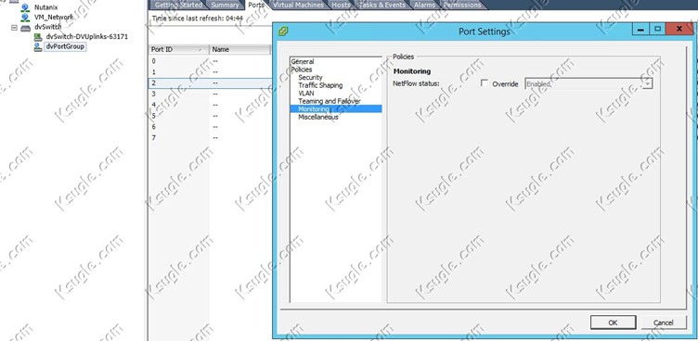The height and width of the screenshot is (341, 698).
Task: Open the Summary tab
Action: point(225,5)
